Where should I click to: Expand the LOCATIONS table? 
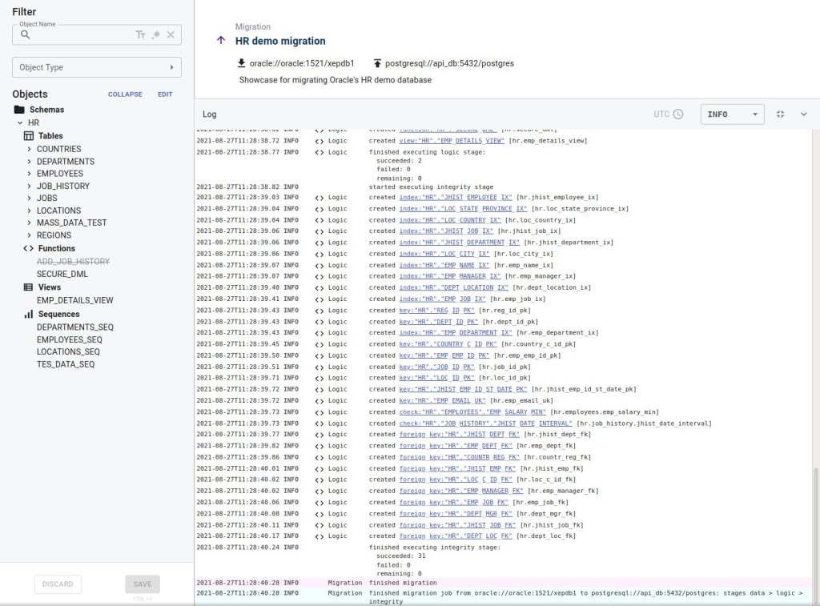tap(30, 211)
